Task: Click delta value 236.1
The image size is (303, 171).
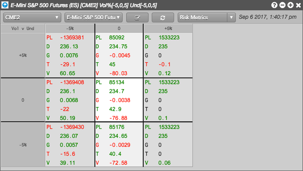Action: 67,91
